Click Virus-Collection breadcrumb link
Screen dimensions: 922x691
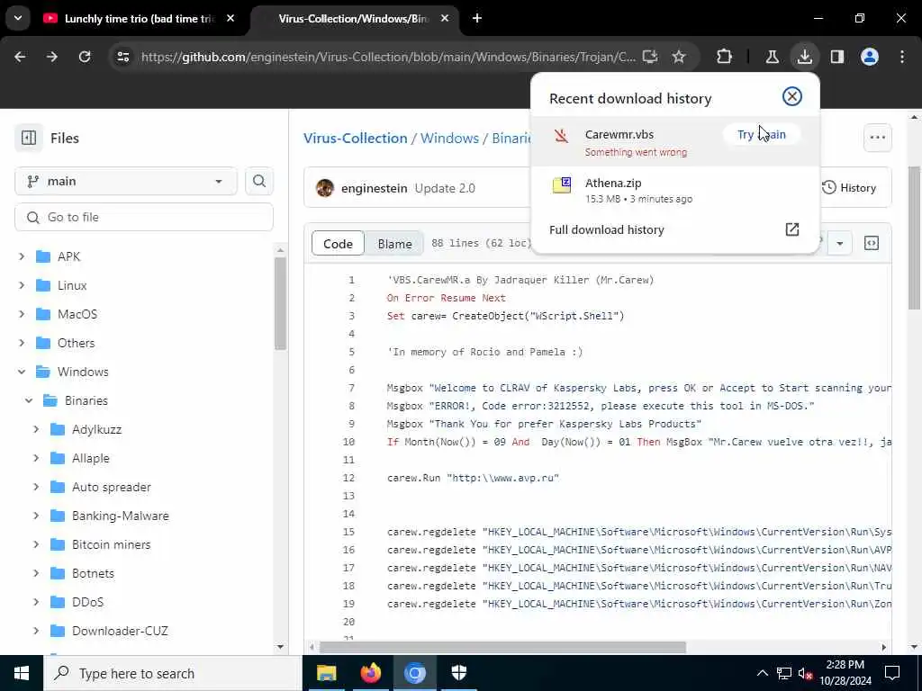(x=355, y=138)
